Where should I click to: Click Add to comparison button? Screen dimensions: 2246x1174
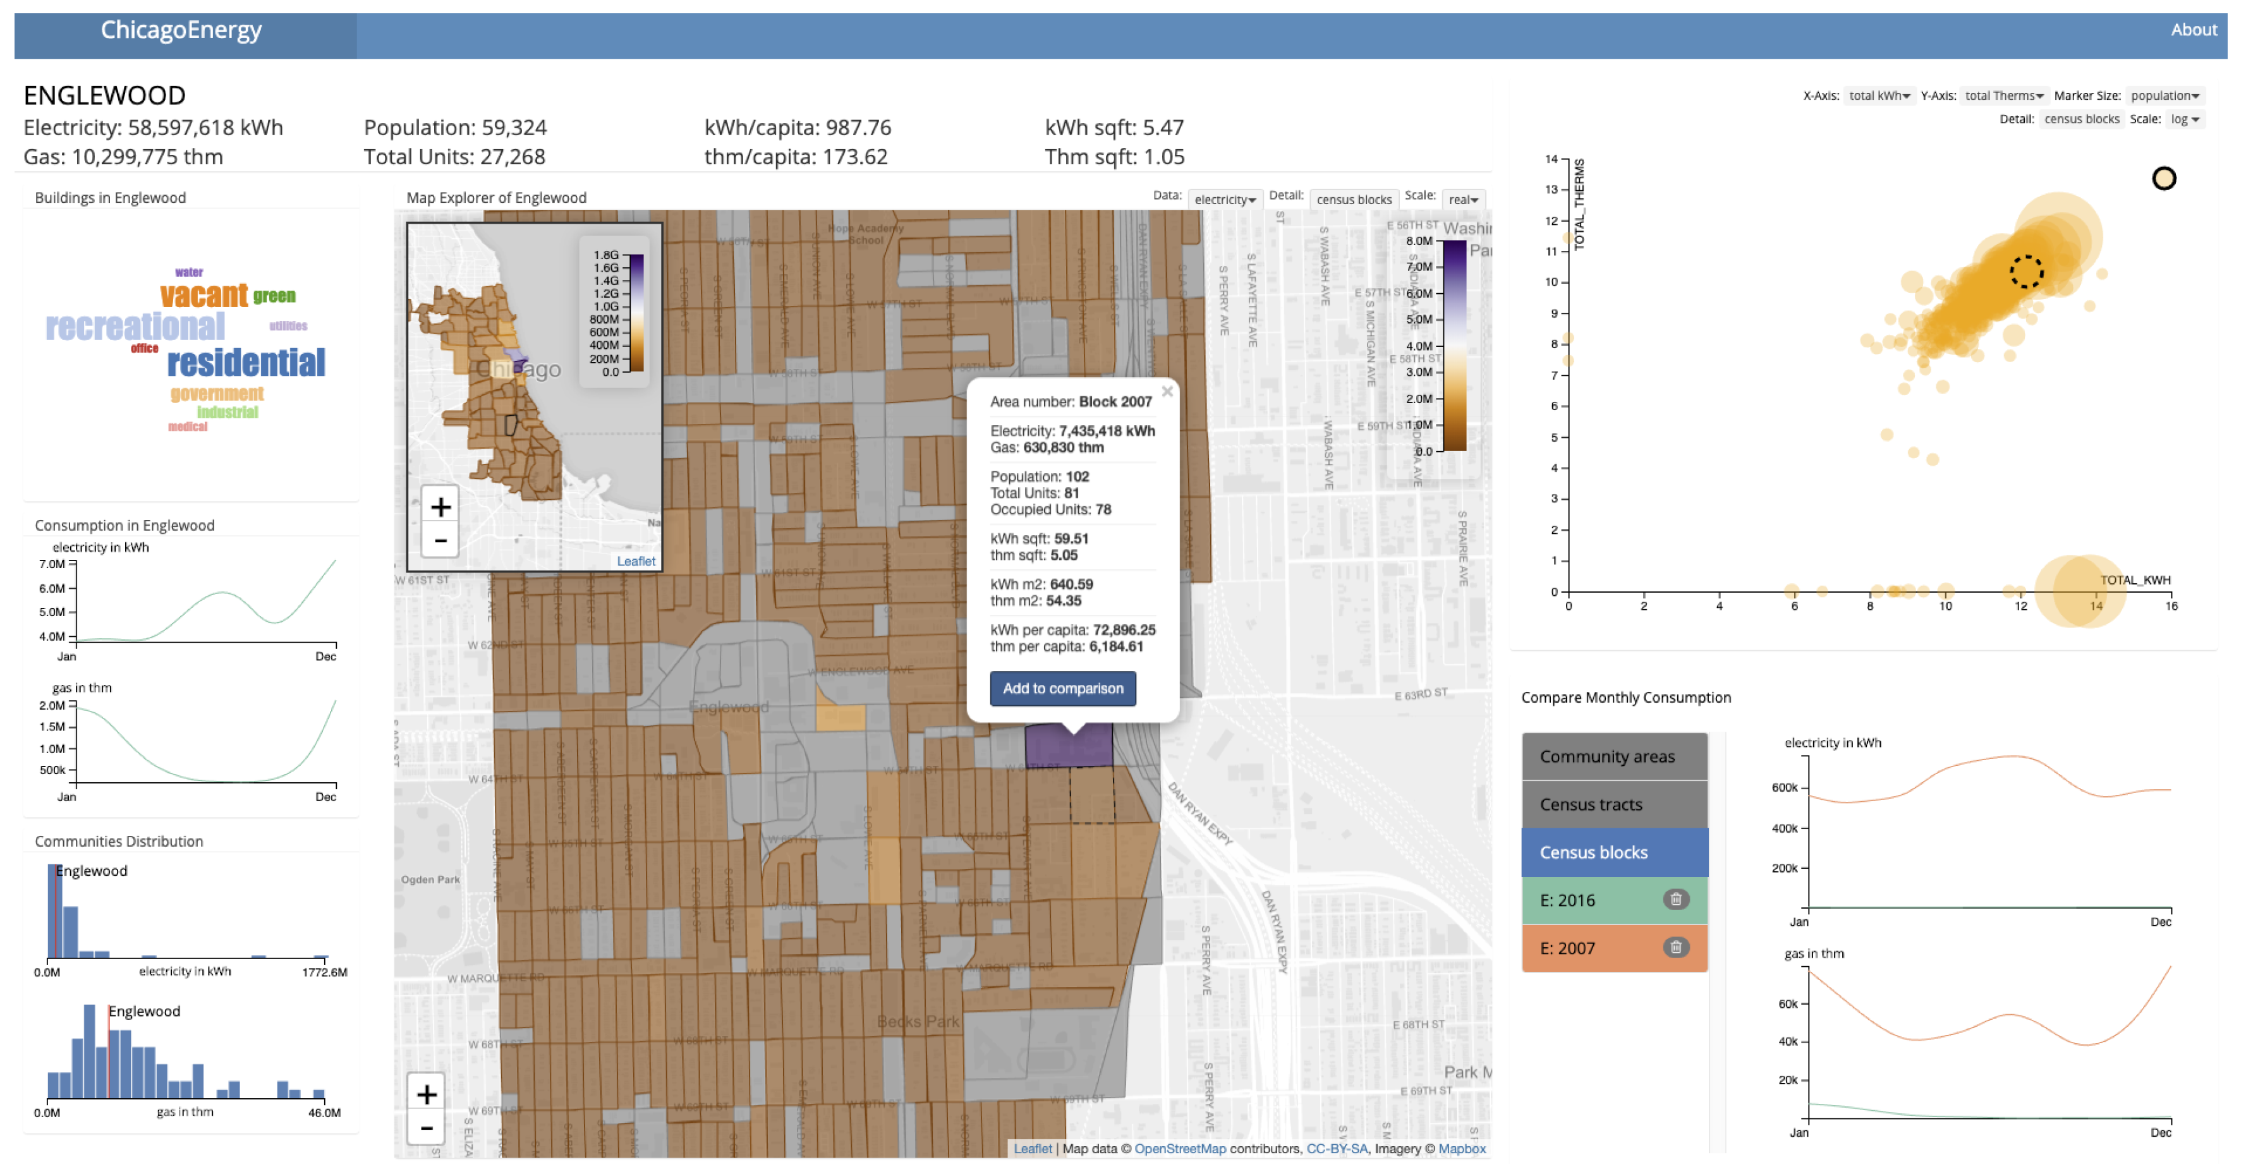(x=1062, y=689)
